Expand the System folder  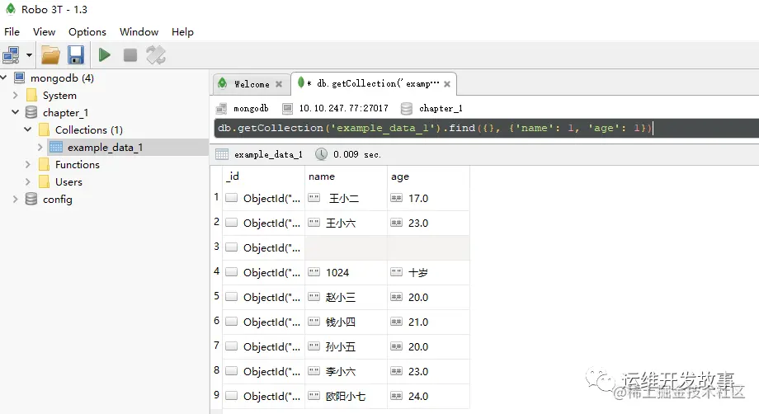(16, 96)
